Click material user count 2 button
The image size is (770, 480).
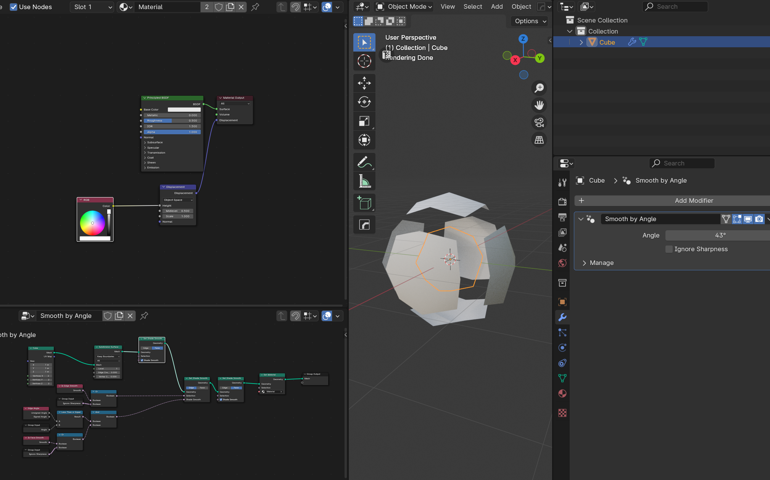pos(207,7)
